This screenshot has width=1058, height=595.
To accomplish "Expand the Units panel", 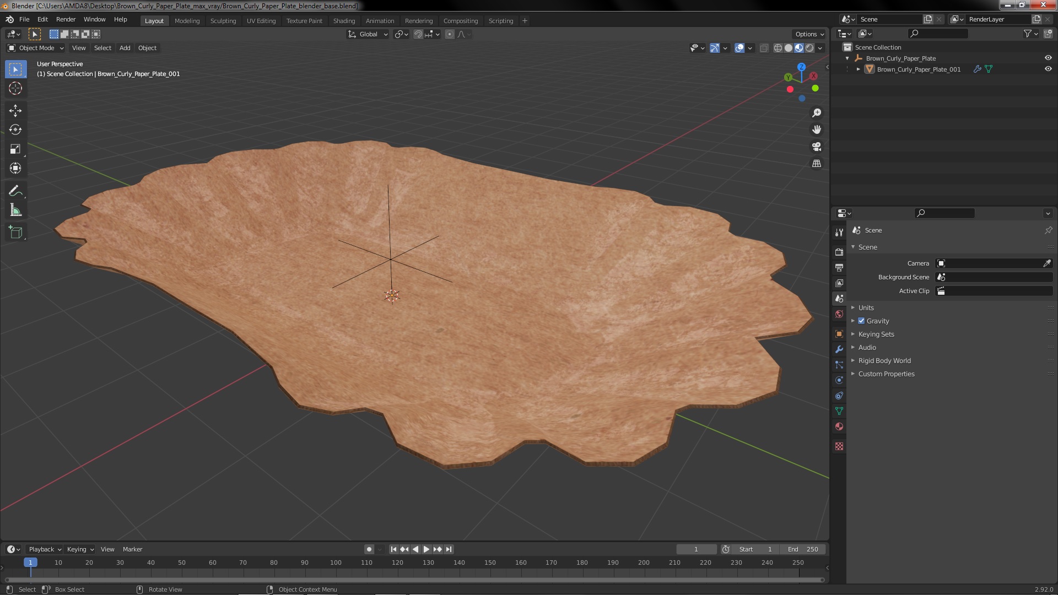I will pyautogui.click(x=866, y=308).
